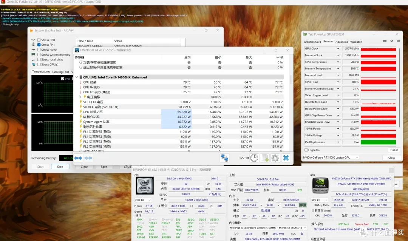Enable Log to file in GPU-Z
Screen dimensions: 408x241
[x=306, y=150]
